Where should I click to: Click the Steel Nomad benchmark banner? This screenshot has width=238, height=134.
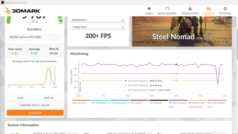point(182,31)
